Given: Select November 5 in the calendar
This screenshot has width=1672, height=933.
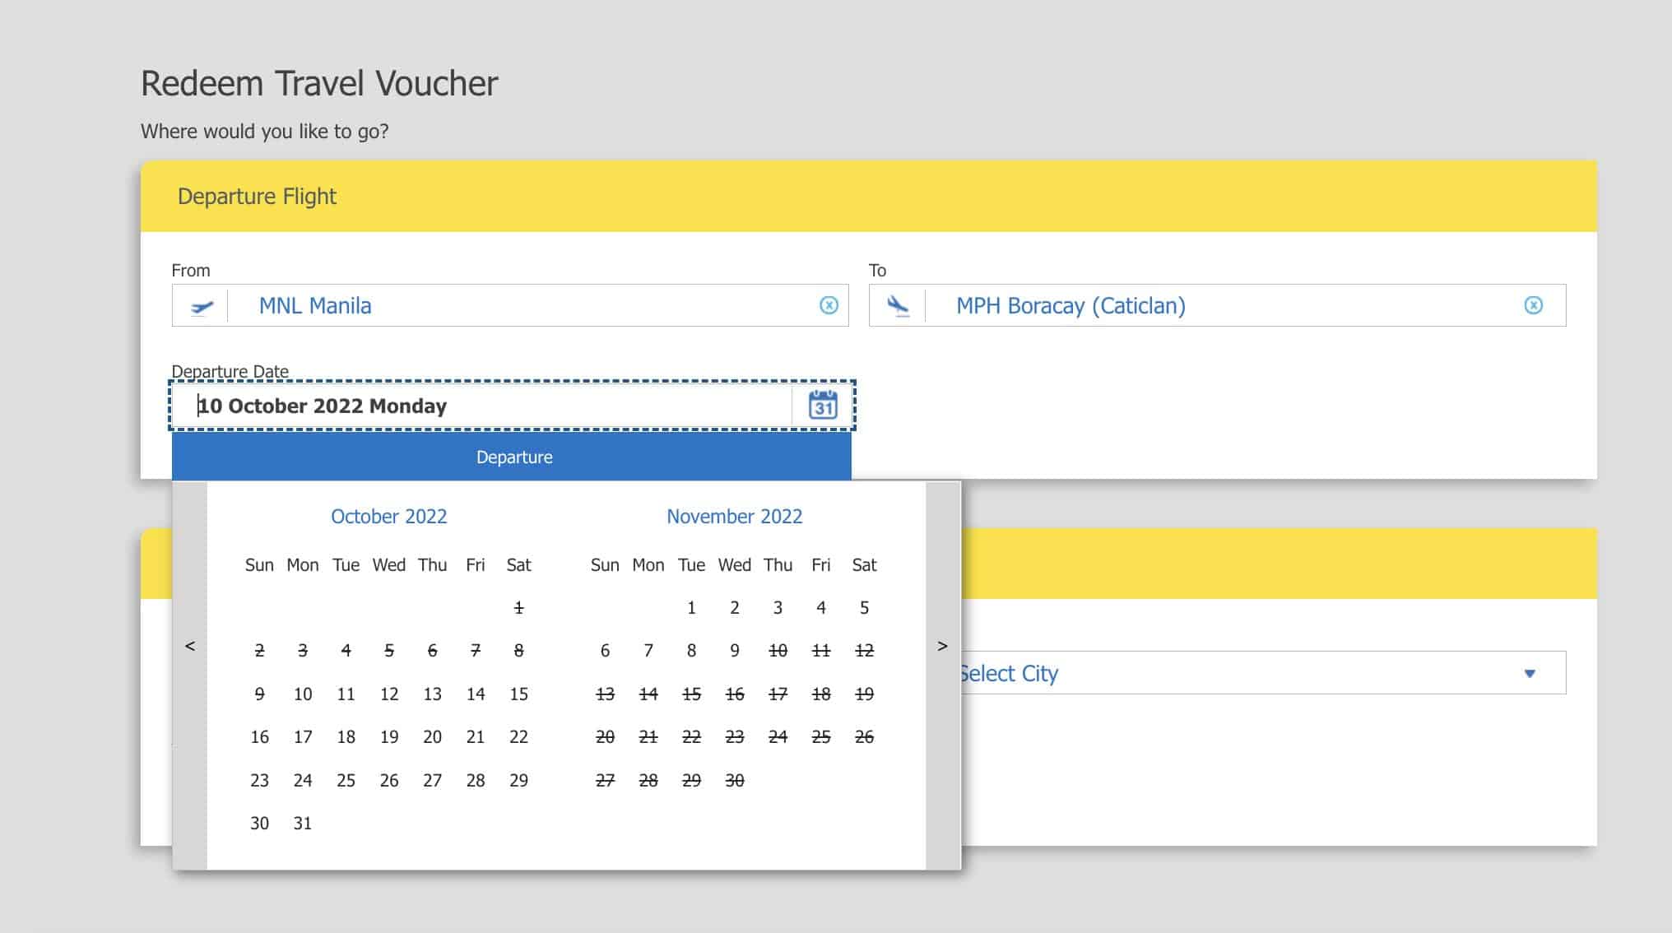Looking at the screenshot, I should point(864,607).
